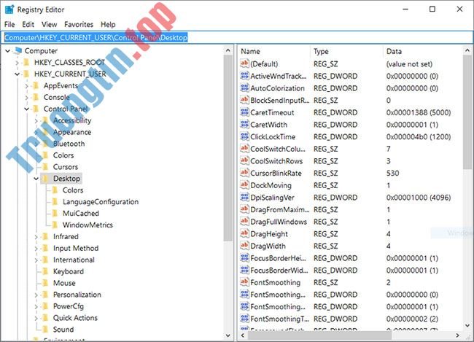
Task: Expand the Personalization key
Action: click(36, 295)
